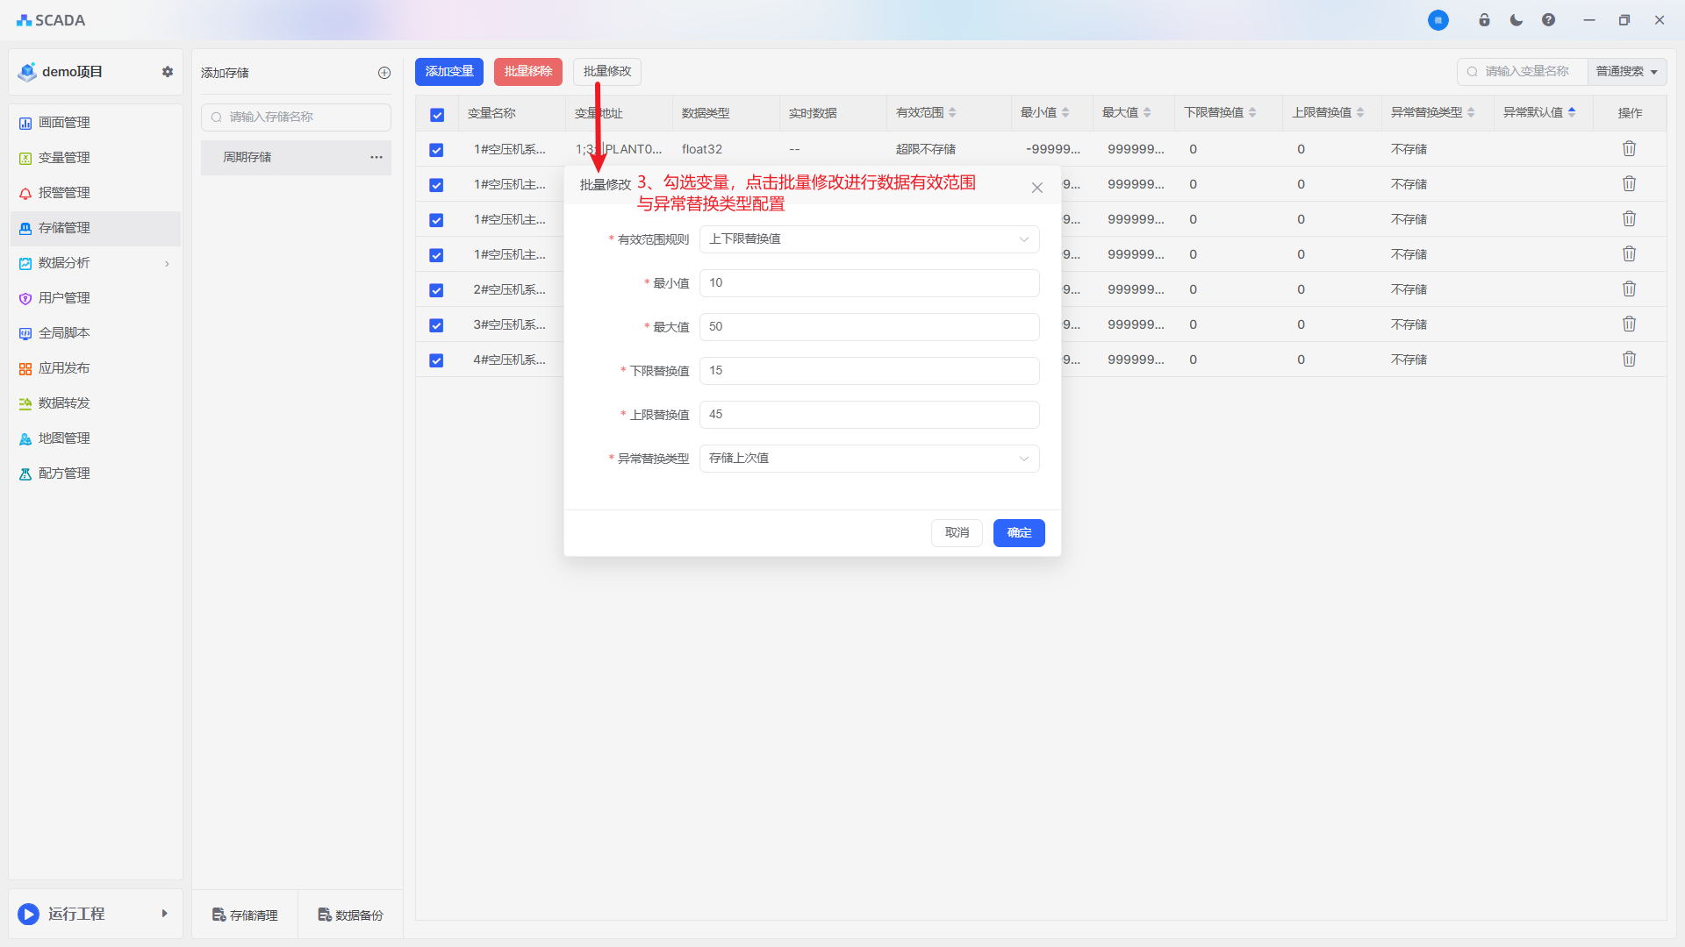Uncheck the 2#空压机系 row checkbox
Image resolution: width=1685 pixels, height=947 pixels.
tap(436, 290)
